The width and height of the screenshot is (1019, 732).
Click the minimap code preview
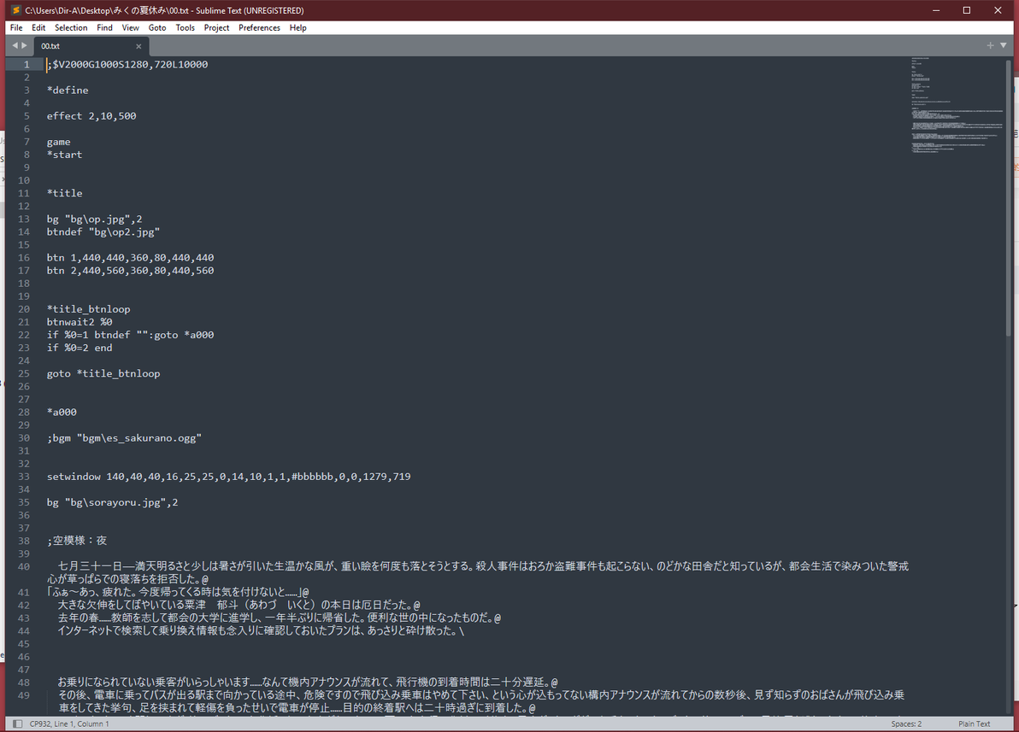click(x=957, y=104)
